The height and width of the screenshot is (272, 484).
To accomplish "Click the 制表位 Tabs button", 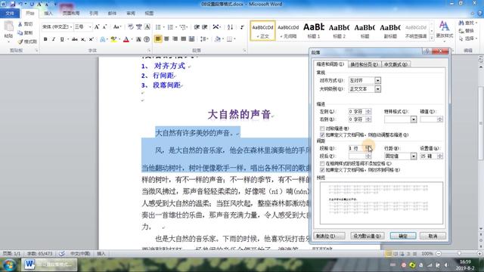I will (x=329, y=236).
